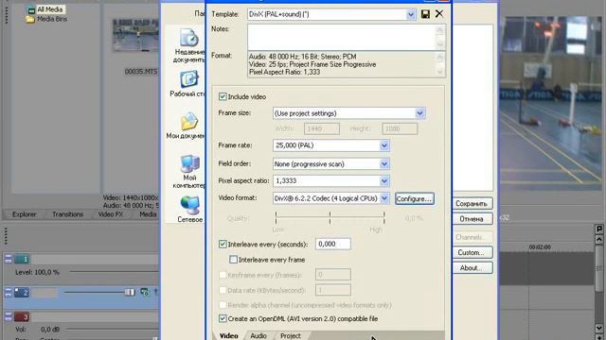Minimize track 1 using its header icon

click(9, 259)
